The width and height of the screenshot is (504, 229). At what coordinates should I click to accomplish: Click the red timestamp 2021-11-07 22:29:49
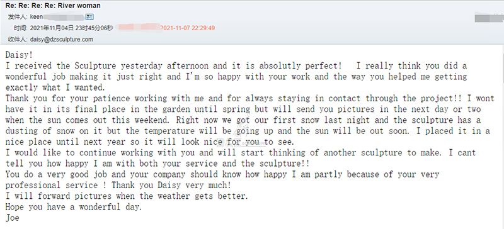(x=187, y=28)
